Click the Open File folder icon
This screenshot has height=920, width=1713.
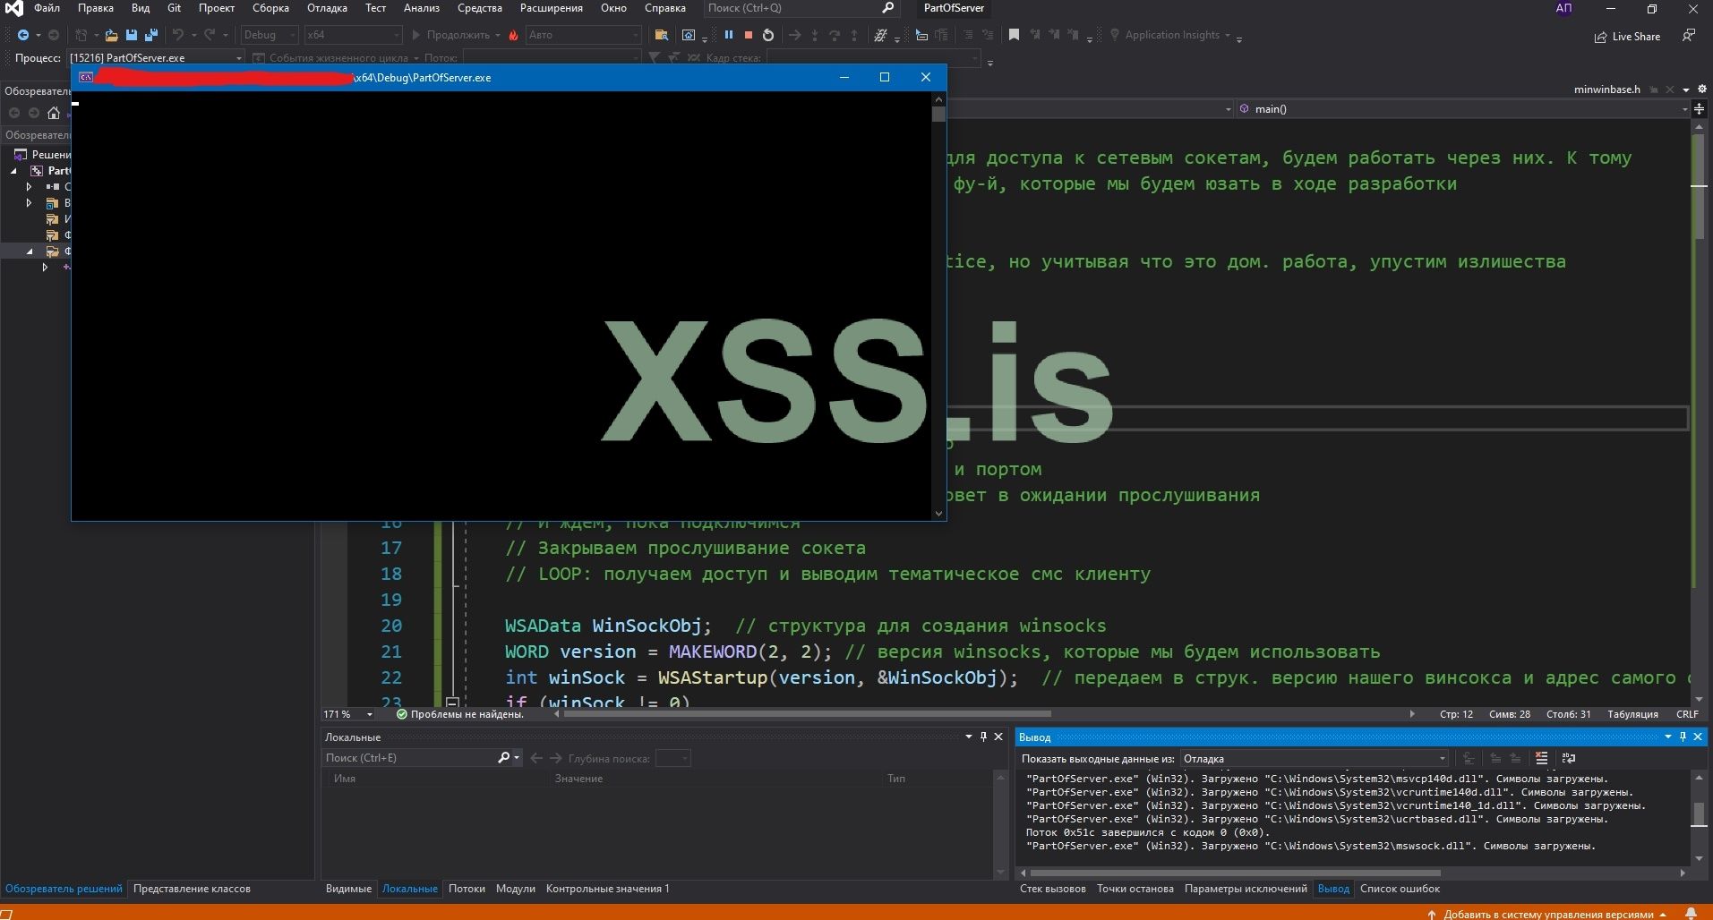(111, 35)
